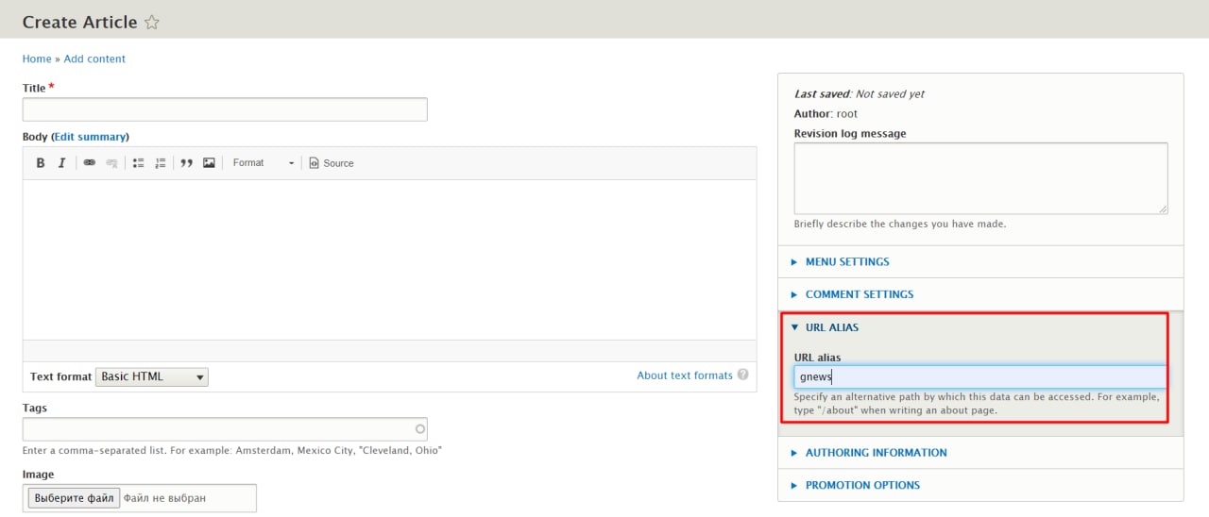Click the insert image icon
Viewport: 1209px width, 517px height.
coord(209,163)
